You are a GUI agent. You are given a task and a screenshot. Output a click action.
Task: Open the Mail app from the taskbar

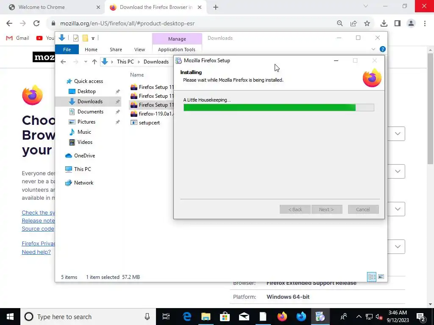tap(244, 317)
